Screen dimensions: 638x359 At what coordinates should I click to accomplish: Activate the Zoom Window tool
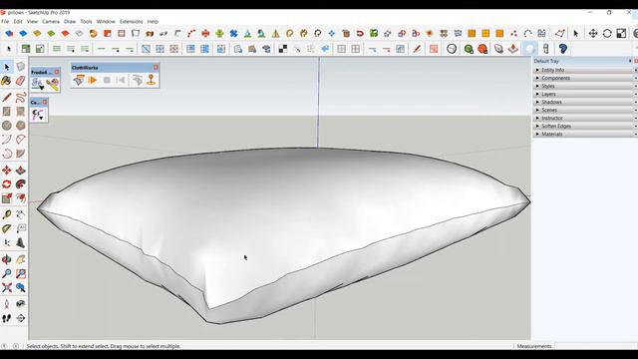pyautogui.click(x=20, y=273)
